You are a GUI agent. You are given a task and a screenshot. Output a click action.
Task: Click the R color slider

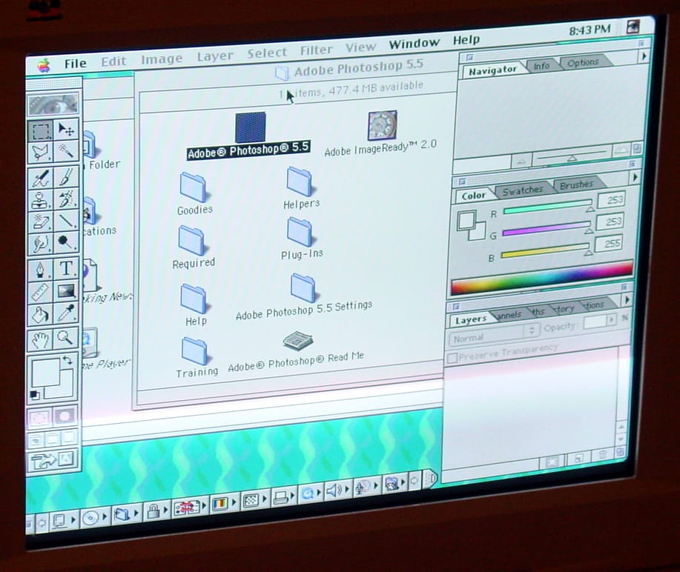548,207
